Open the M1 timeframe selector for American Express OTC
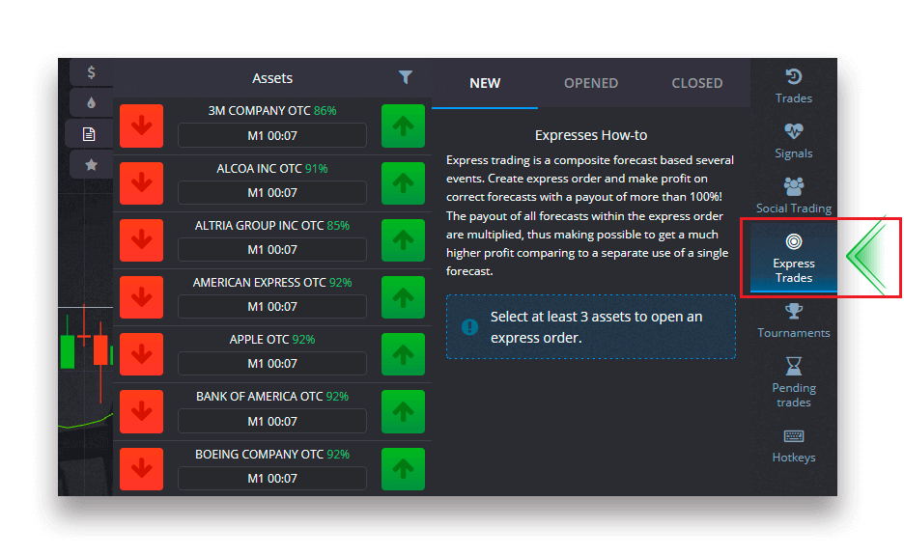The image size is (904, 556). 271,307
